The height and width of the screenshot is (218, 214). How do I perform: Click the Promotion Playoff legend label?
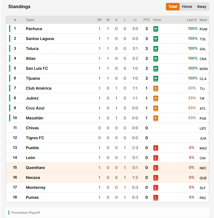coord(26,213)
